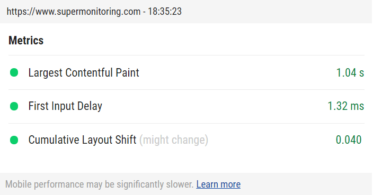Click the Cumulative Layout Shift metric name
Image resolution: width=373 pixels, height=195 pixels.
point(82,140)
